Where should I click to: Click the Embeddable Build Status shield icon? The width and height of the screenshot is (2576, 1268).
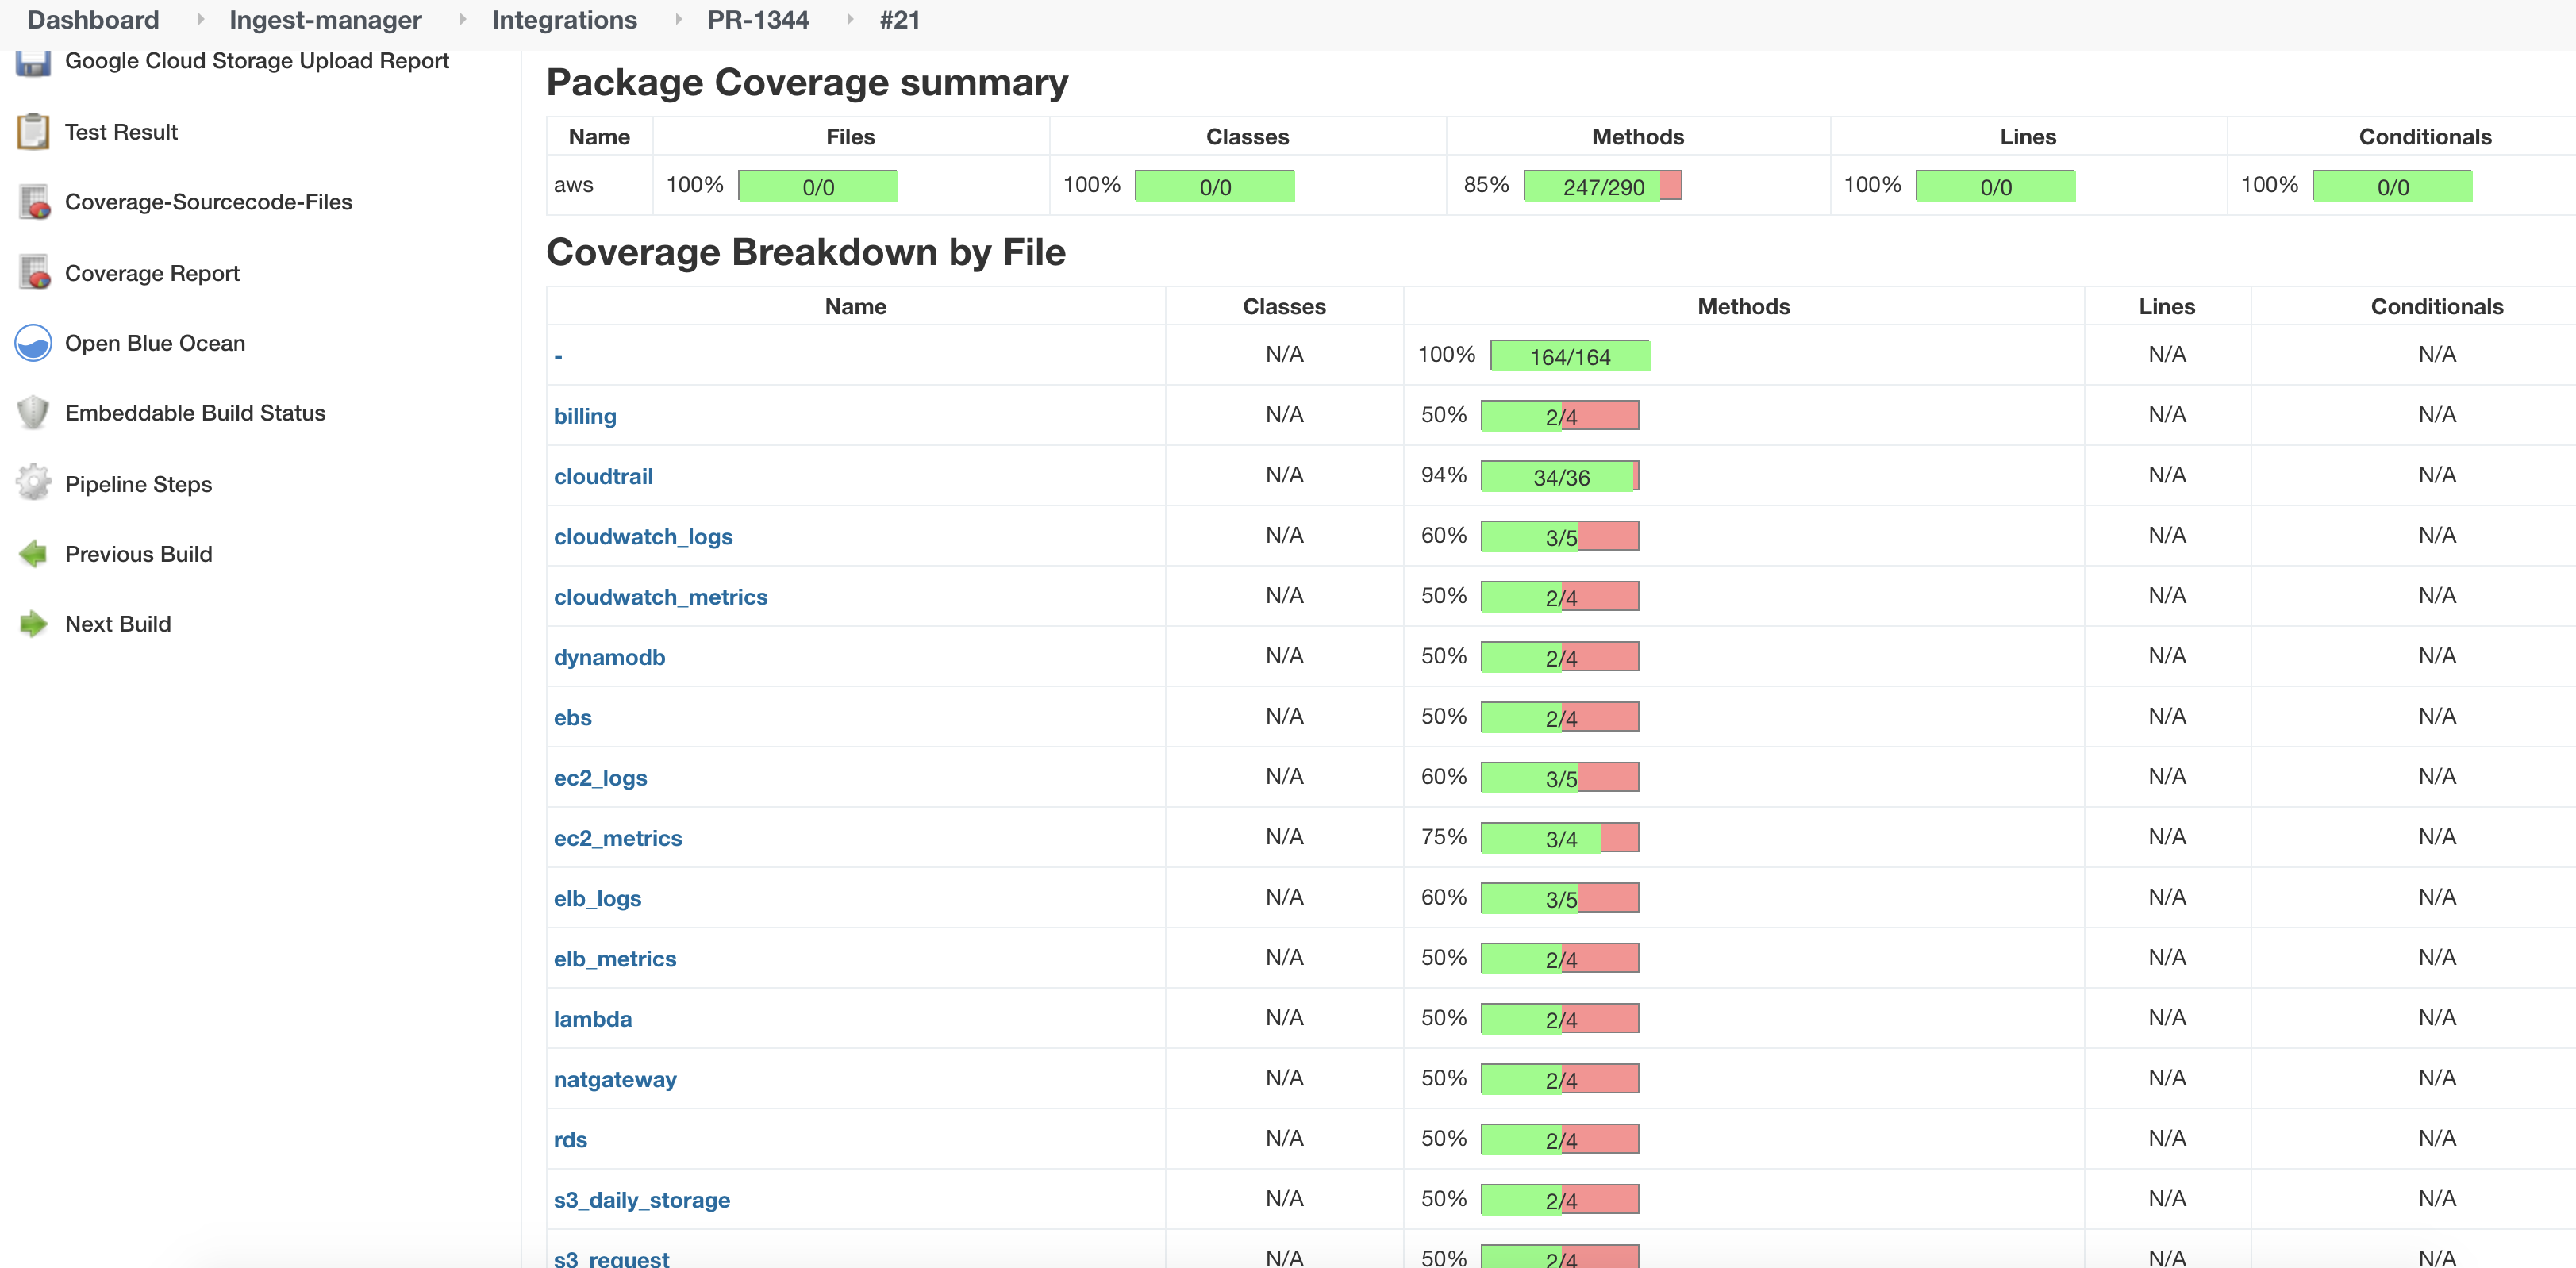pyautogui.click(x=33, y=413)
